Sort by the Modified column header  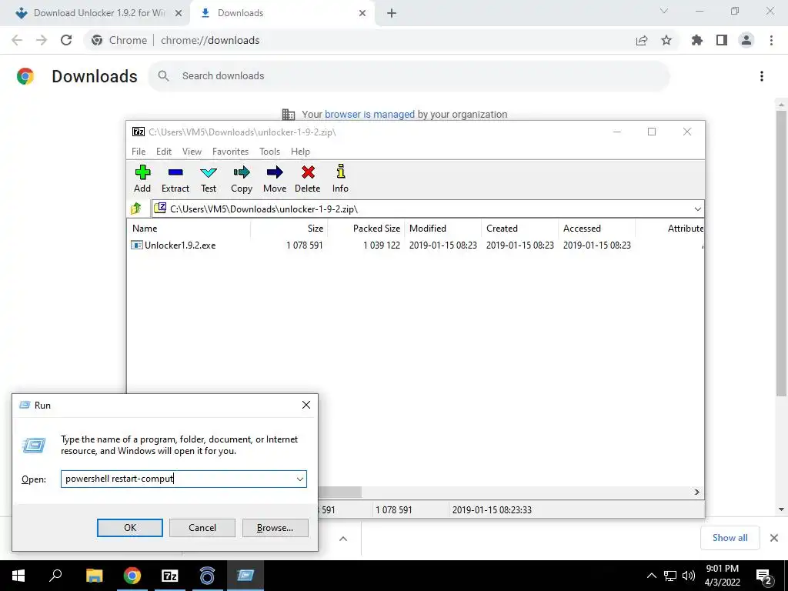pos(443,228)
